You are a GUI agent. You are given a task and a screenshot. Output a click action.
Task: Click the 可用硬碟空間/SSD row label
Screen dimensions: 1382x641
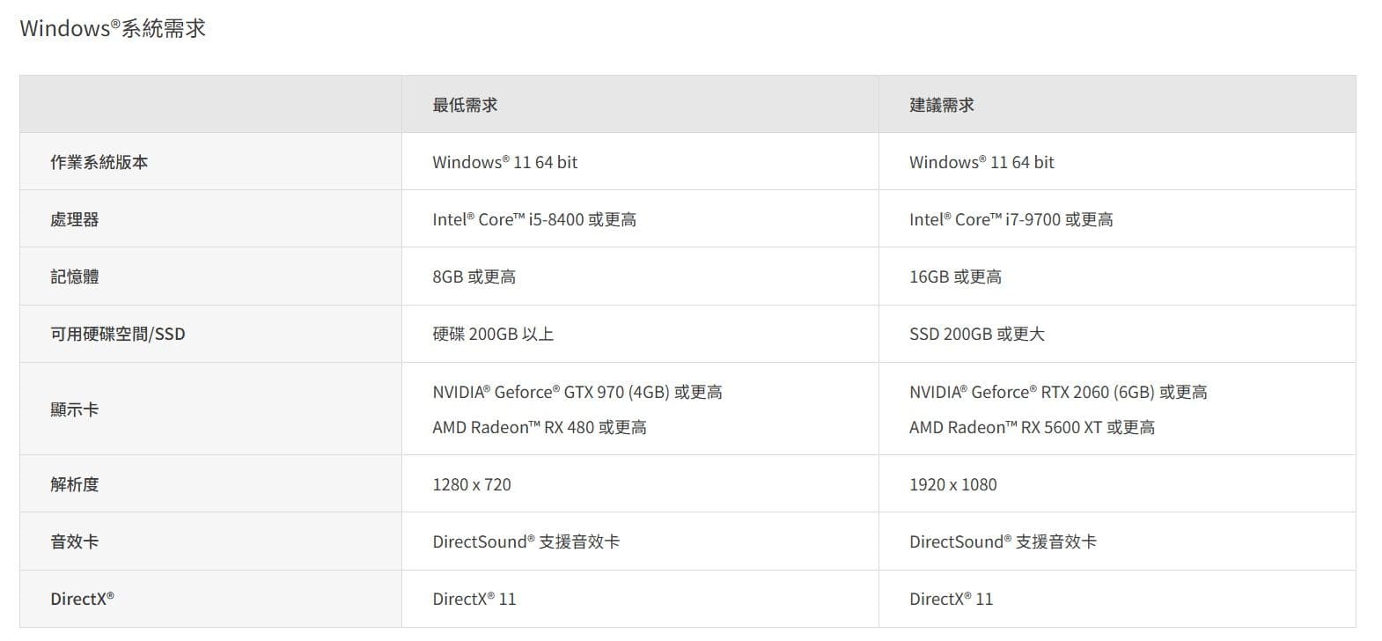(118, 334)
